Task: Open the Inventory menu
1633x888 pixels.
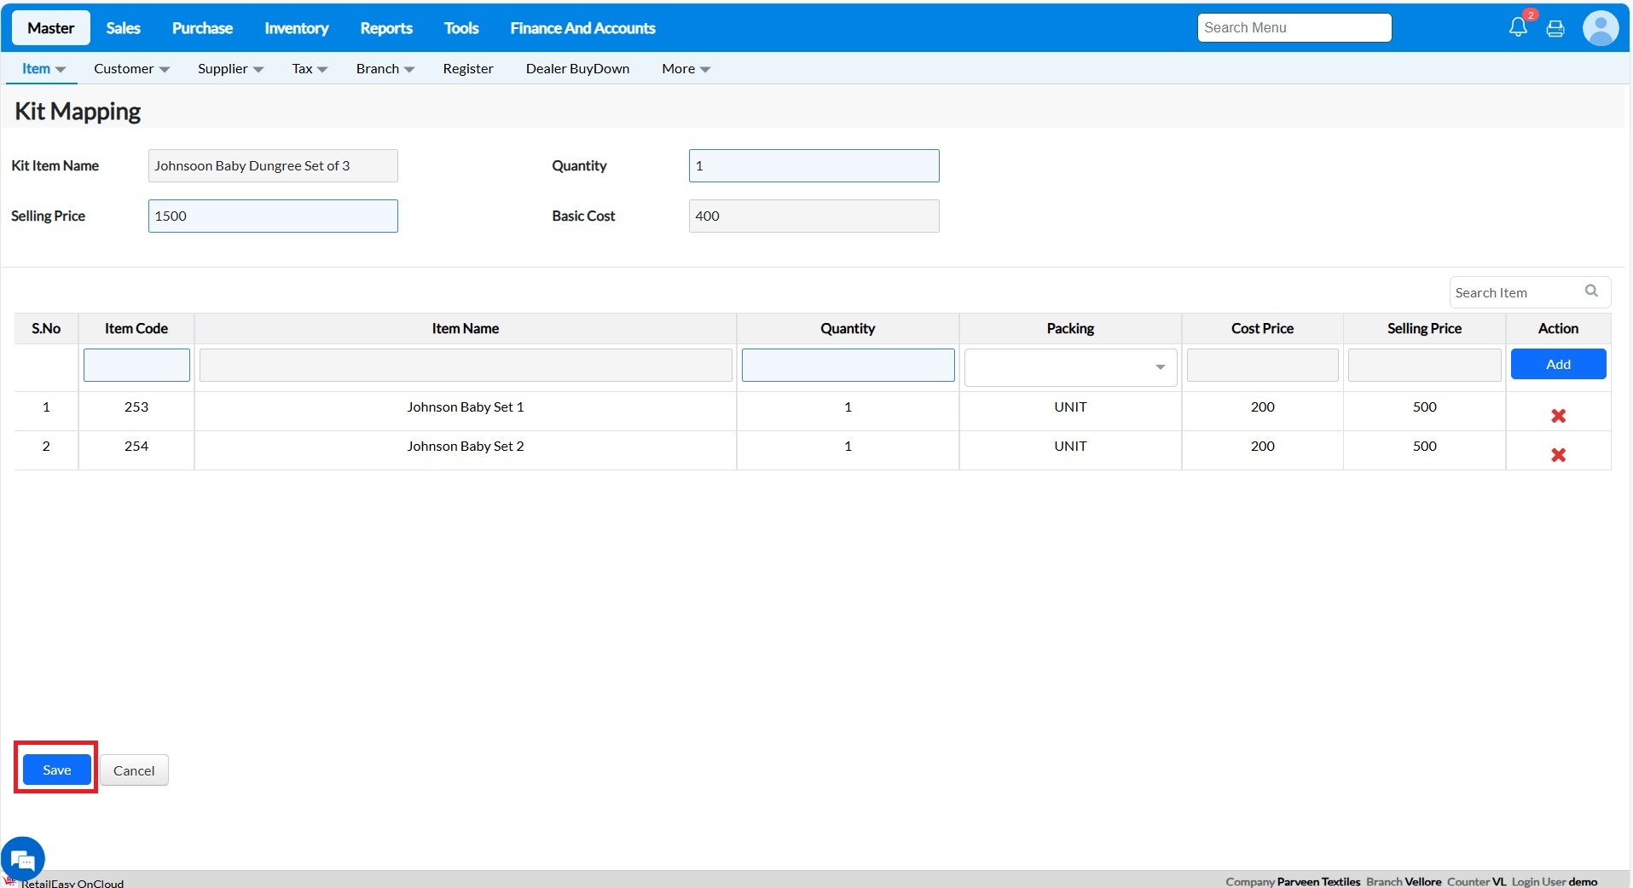Action: point(296,28)
